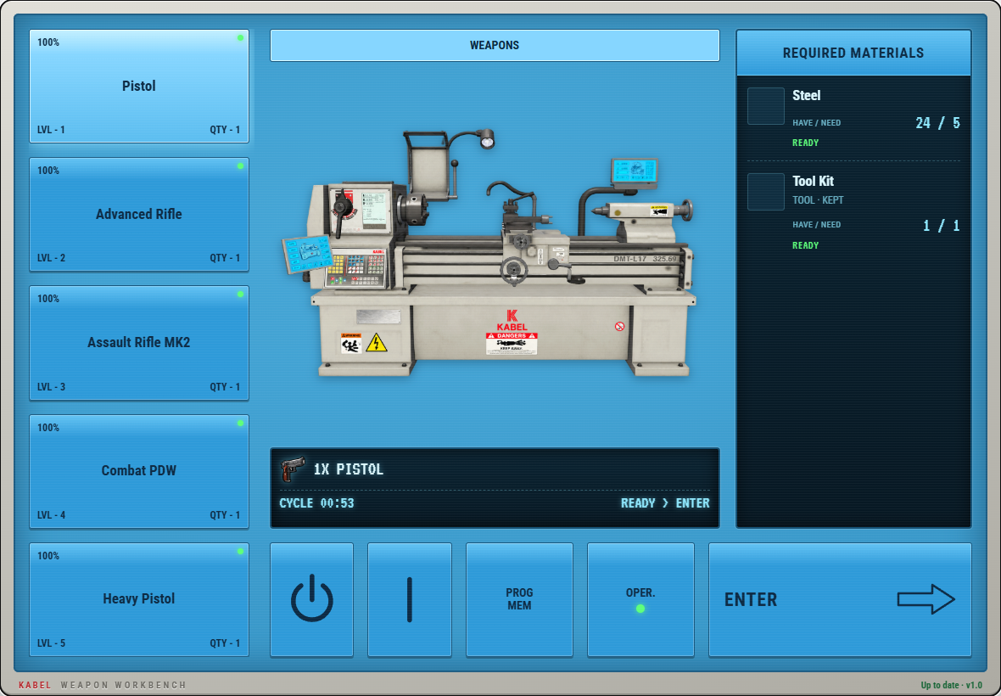
Task: Click the Tool Kit material name
Action: tap(813, 182)
